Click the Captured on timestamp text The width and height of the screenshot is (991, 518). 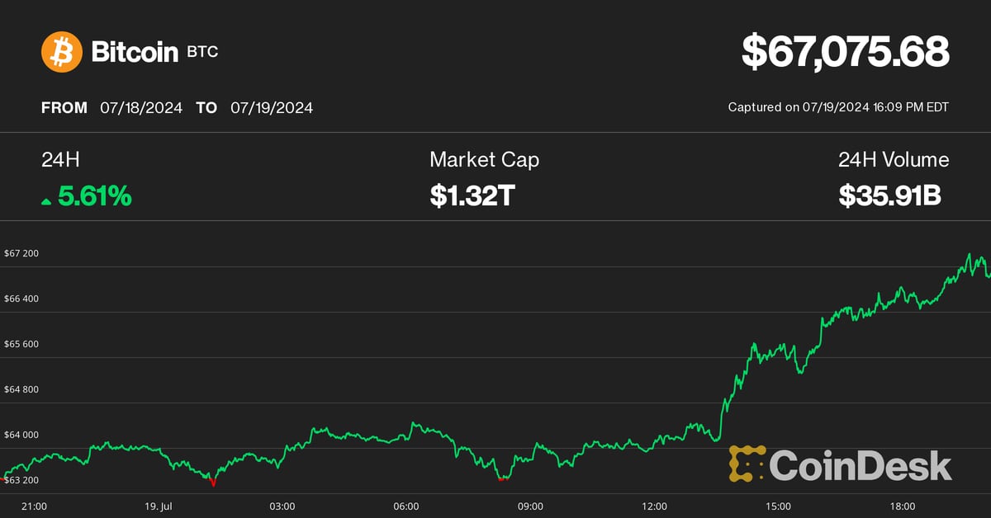tap(838, 107)
